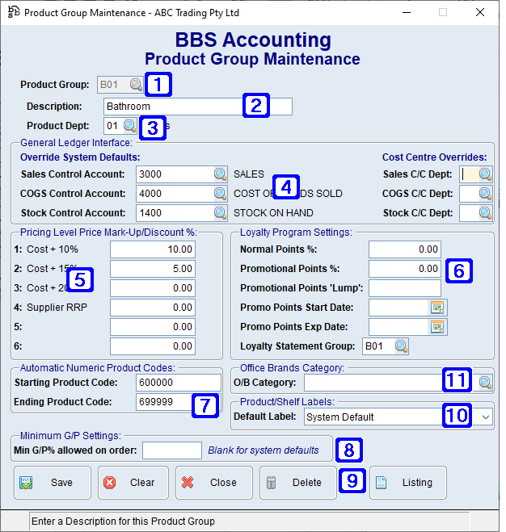Click Promotional Points % field

(405, 269)
